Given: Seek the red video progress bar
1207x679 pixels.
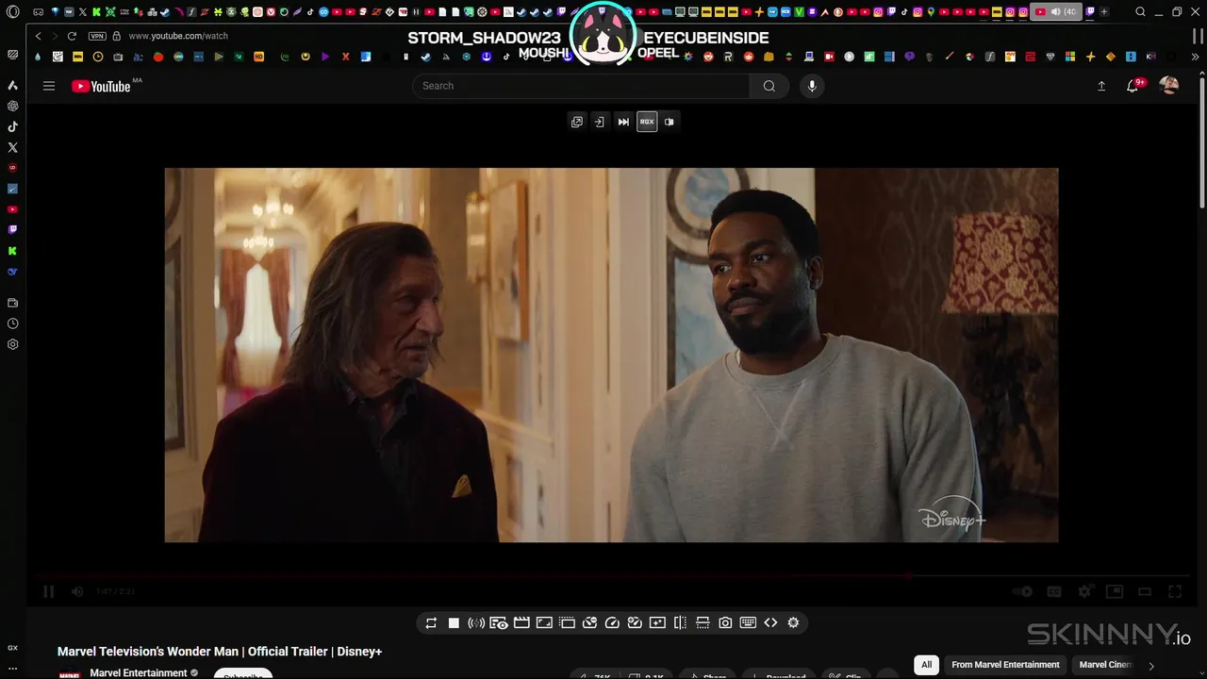Looking at the screenshot, I should click(613, 575).
